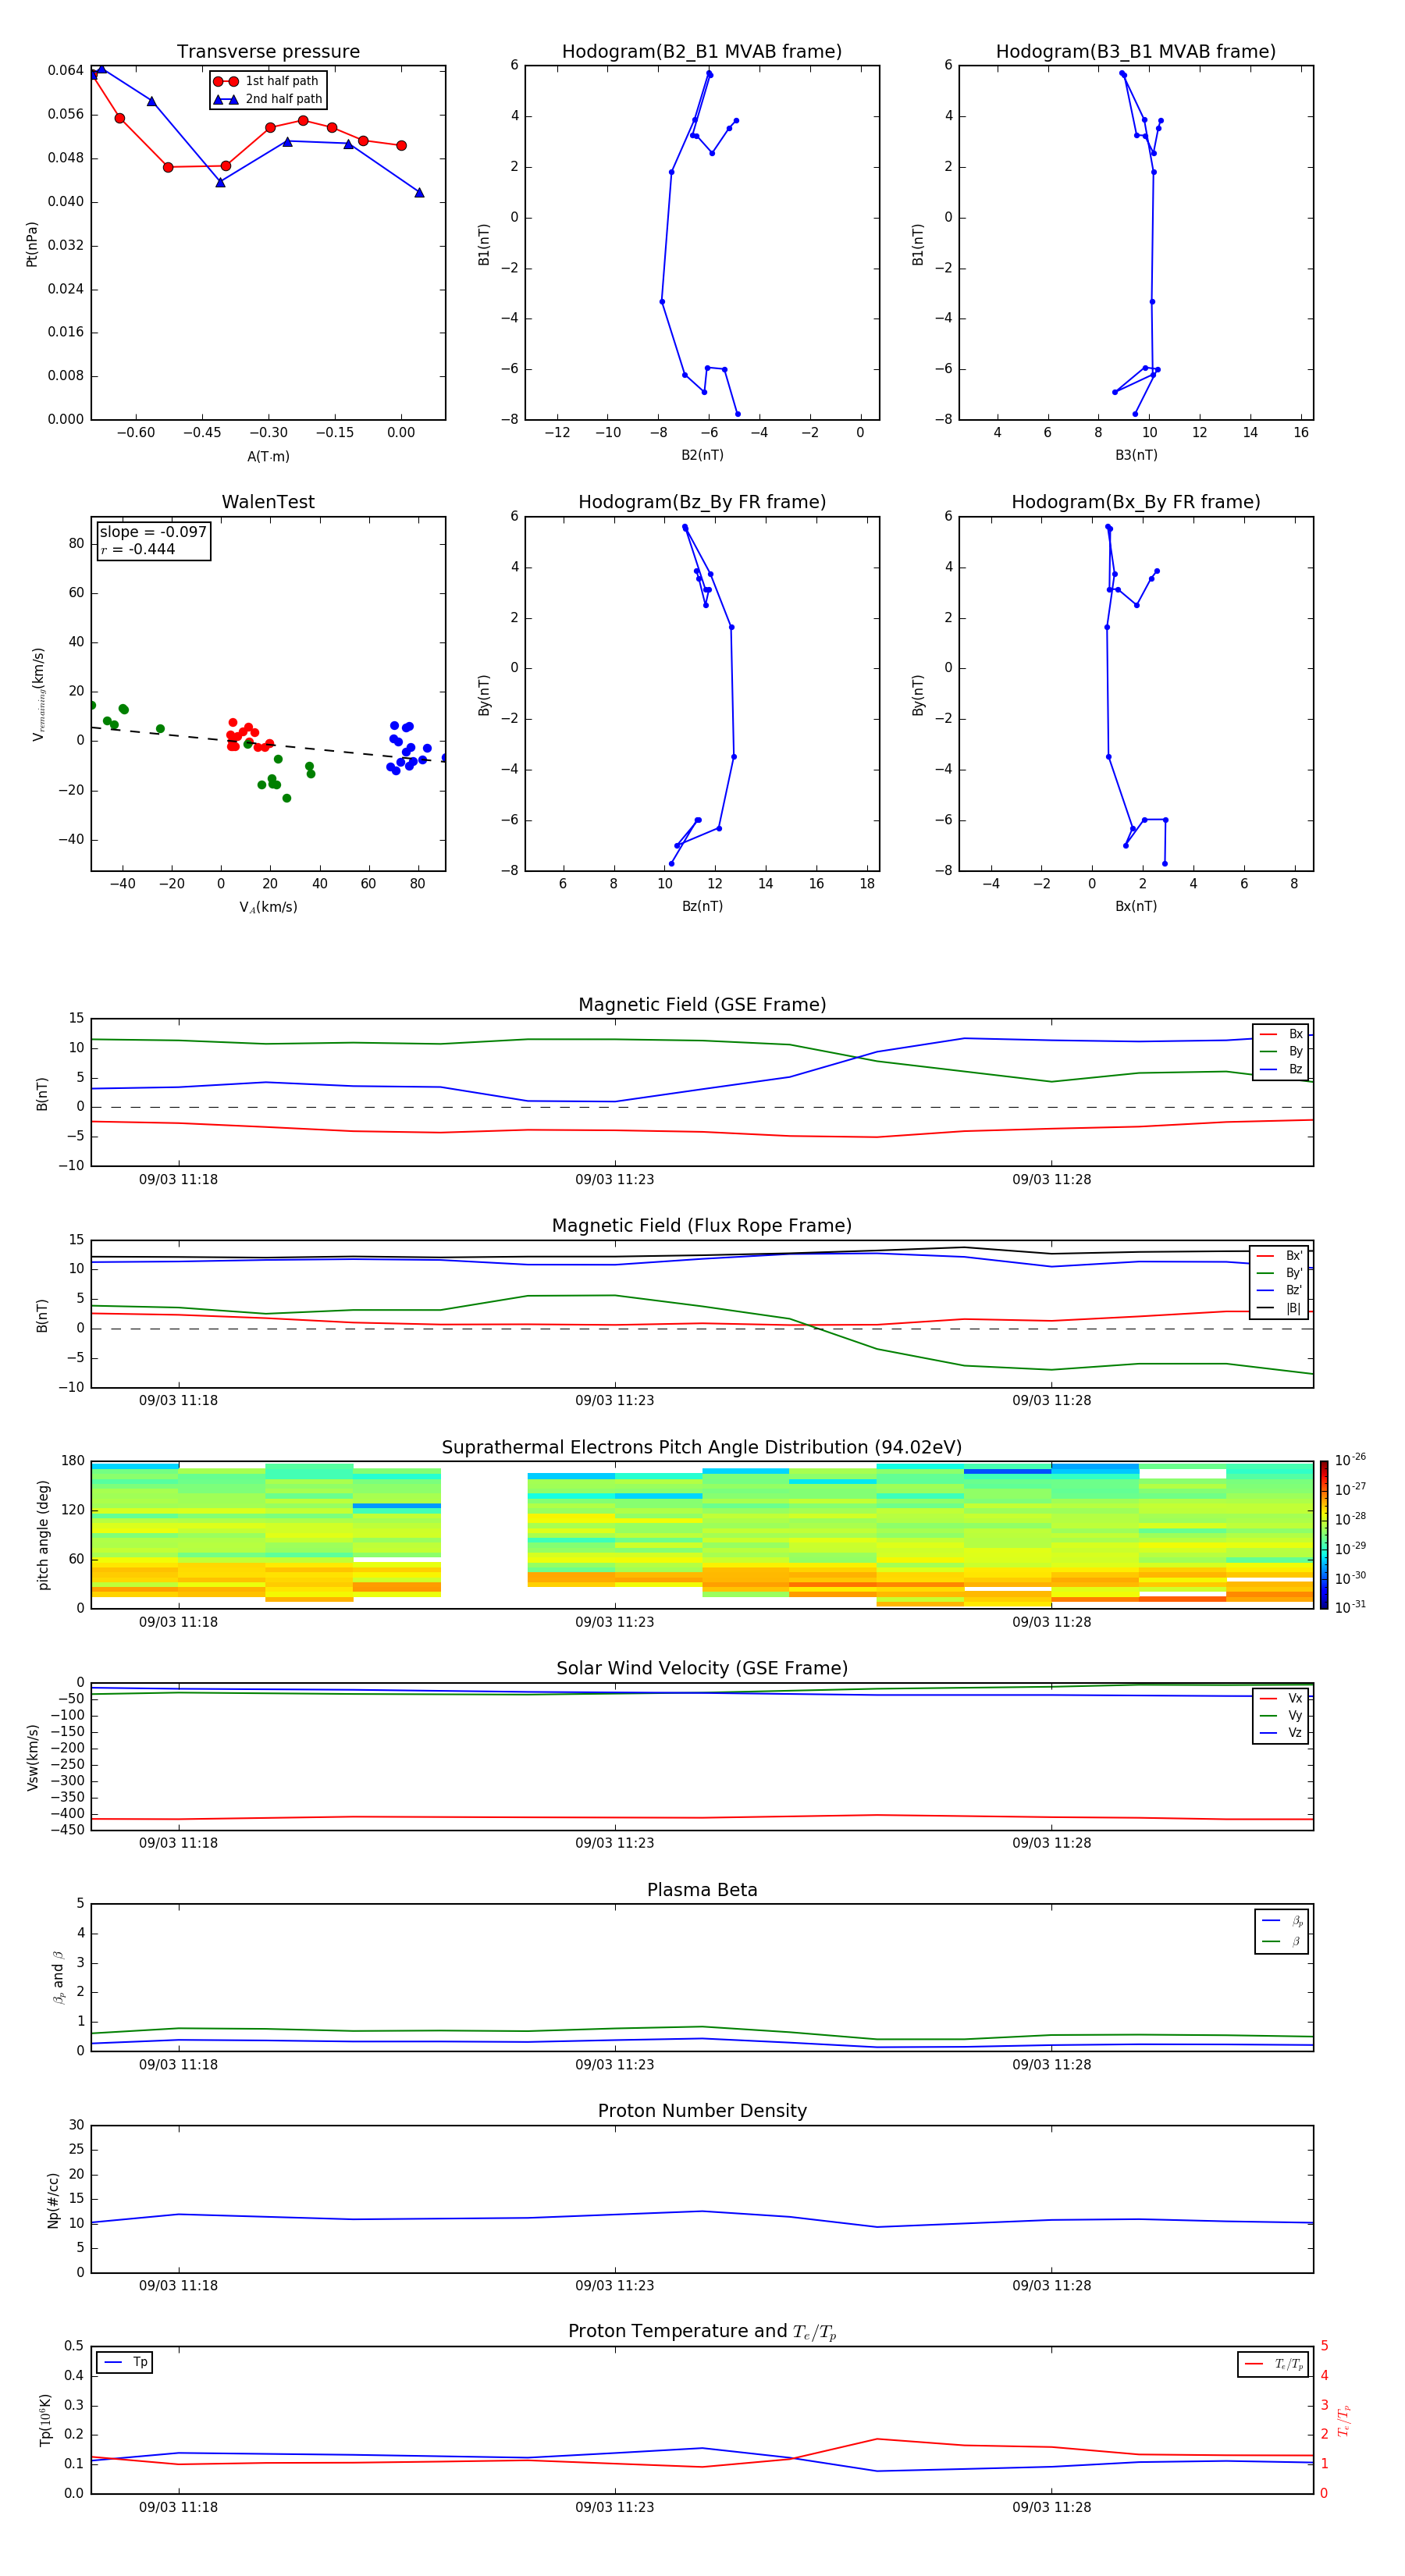Click 'Bz(nT)' x-axis label
The width and height of the screenshot is (1405, 2576).
[702, 906]
